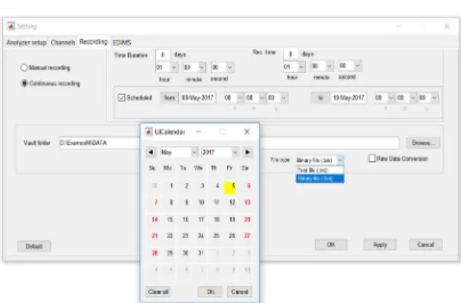Select red Sunday 28 in calendar
The height and width of the screenshot is (303, 462).
pyautogui.click(x=155, y=253)
